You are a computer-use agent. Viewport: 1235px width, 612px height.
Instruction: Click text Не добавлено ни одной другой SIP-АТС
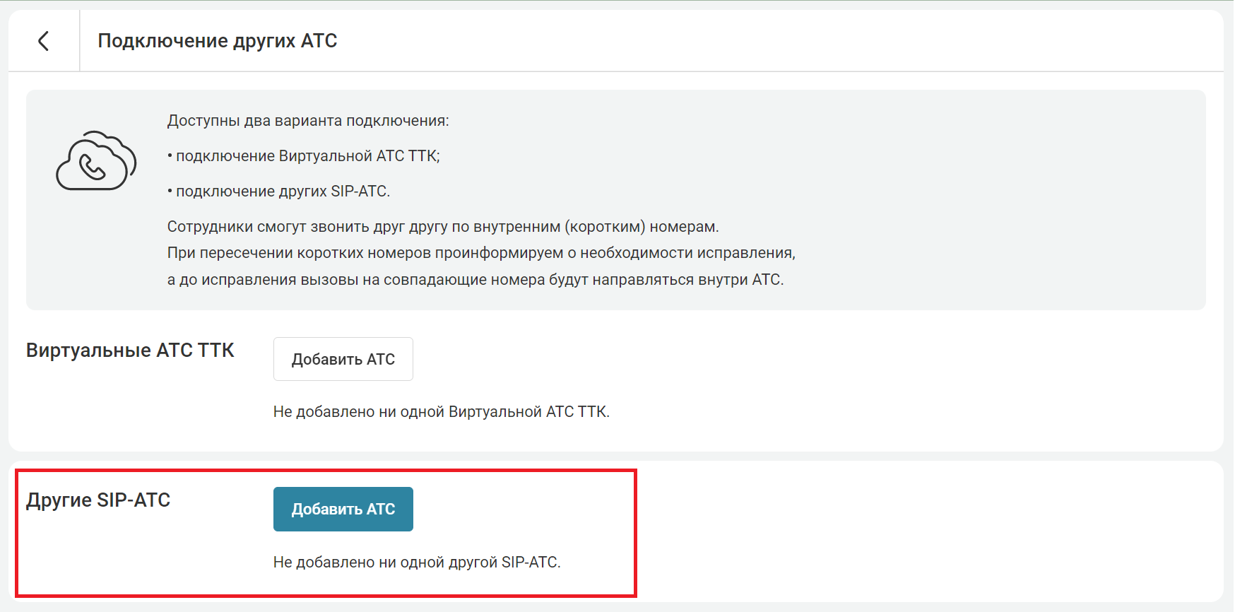click(416, 563)
